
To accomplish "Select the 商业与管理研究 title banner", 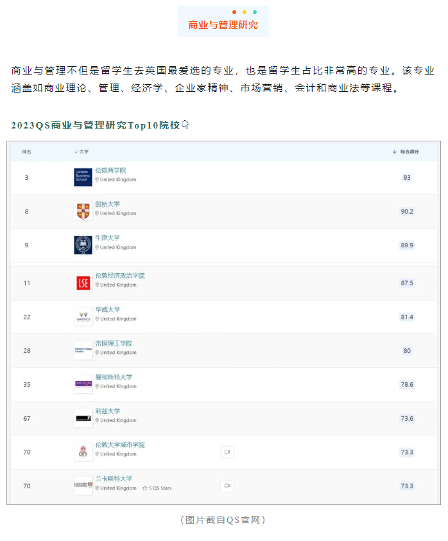I will tap(223, 21).
